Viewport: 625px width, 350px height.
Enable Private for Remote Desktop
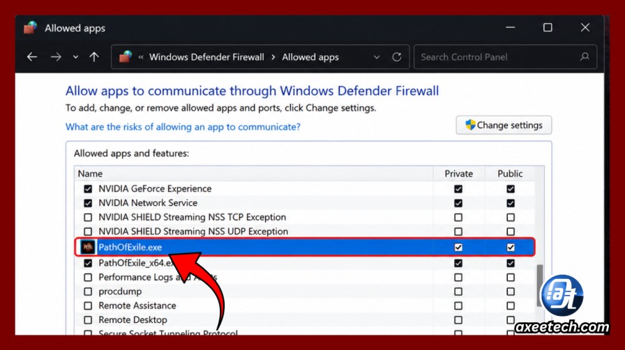coord(458,320)
